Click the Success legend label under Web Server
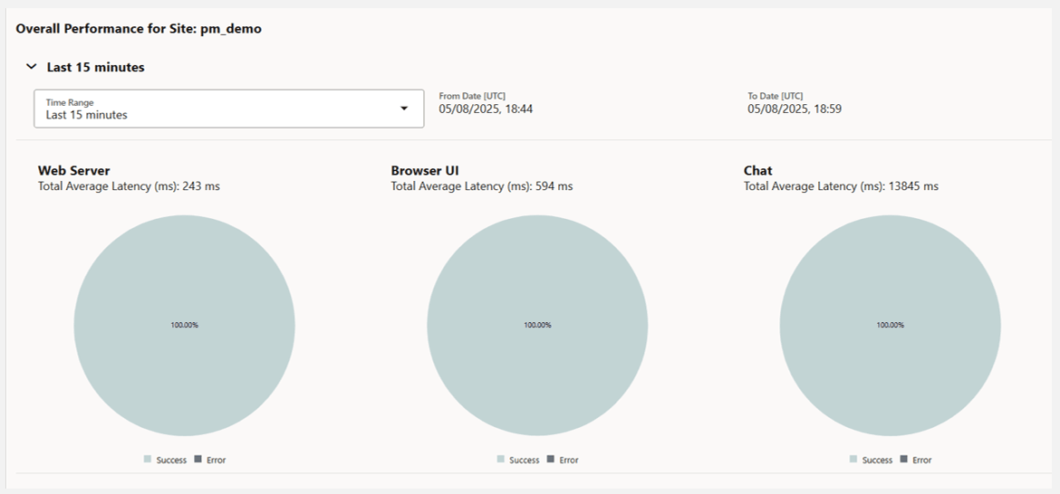 172,461
